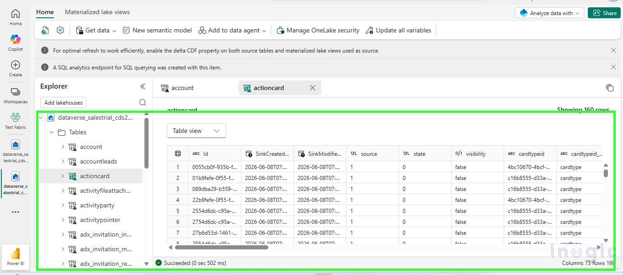Click the more options ellipsis in sidebar
The image size is (623, 275).
tap(16, 212)
